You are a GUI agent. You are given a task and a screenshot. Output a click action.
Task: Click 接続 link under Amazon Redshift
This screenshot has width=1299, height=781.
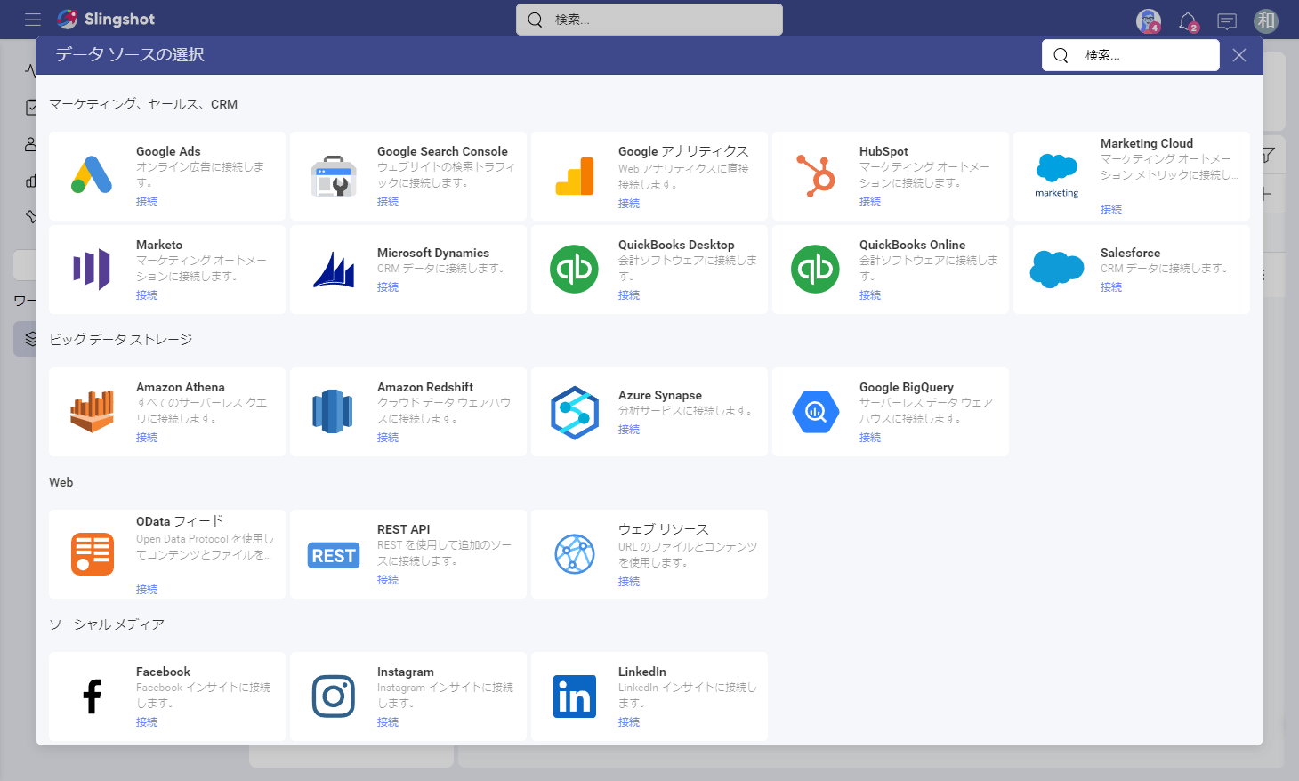[x=388, y=438]
